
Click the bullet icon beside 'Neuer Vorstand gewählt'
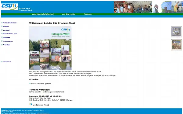[30, 84]
